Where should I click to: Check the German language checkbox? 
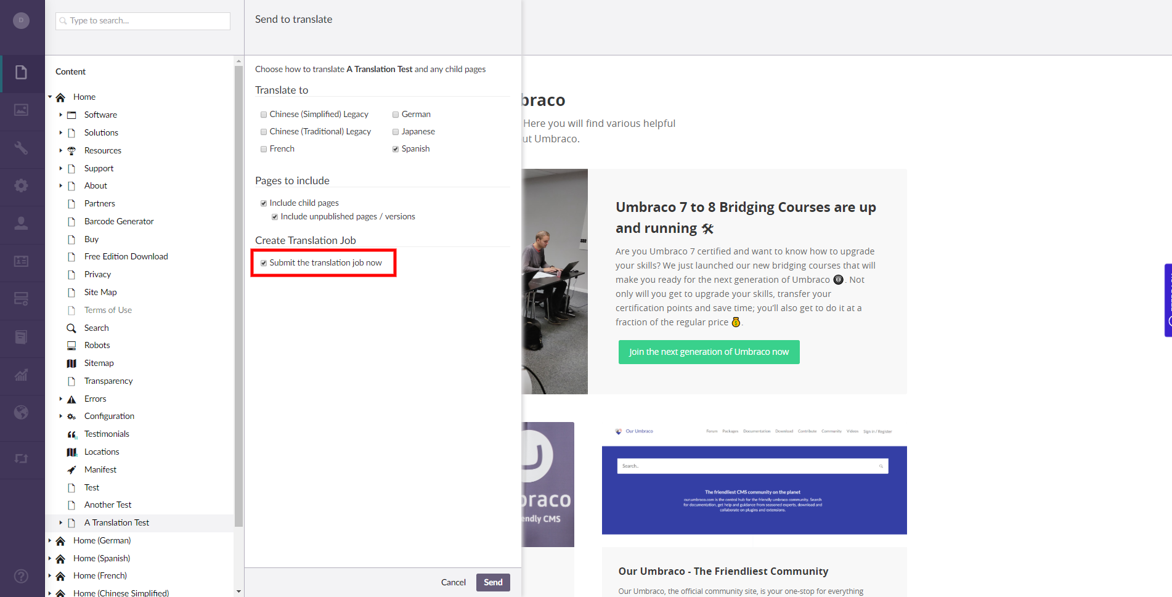coord(396,115)
